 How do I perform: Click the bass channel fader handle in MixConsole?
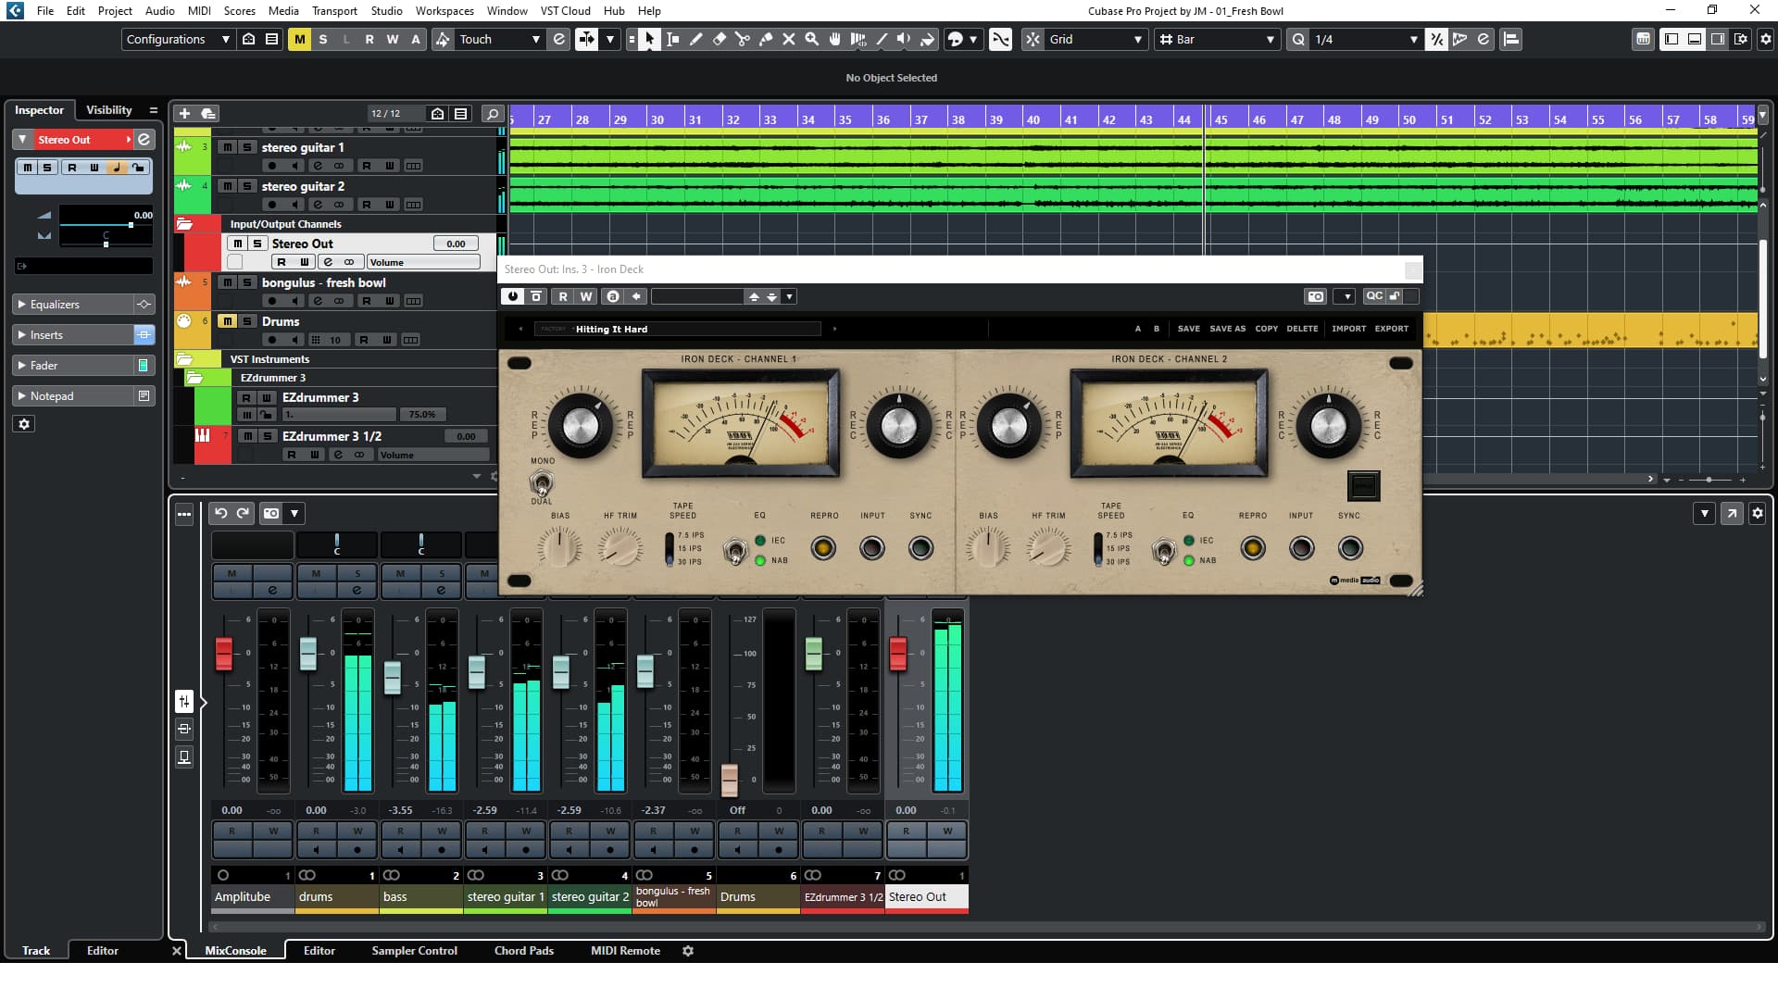tap(393, 678)
